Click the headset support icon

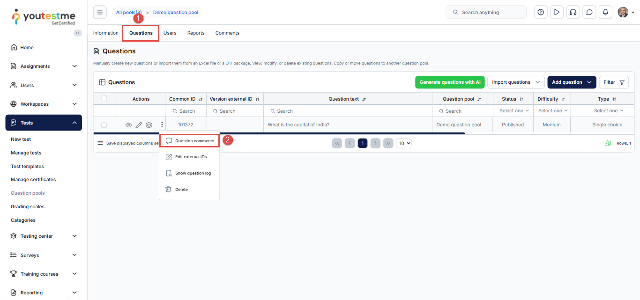(573, 12)
